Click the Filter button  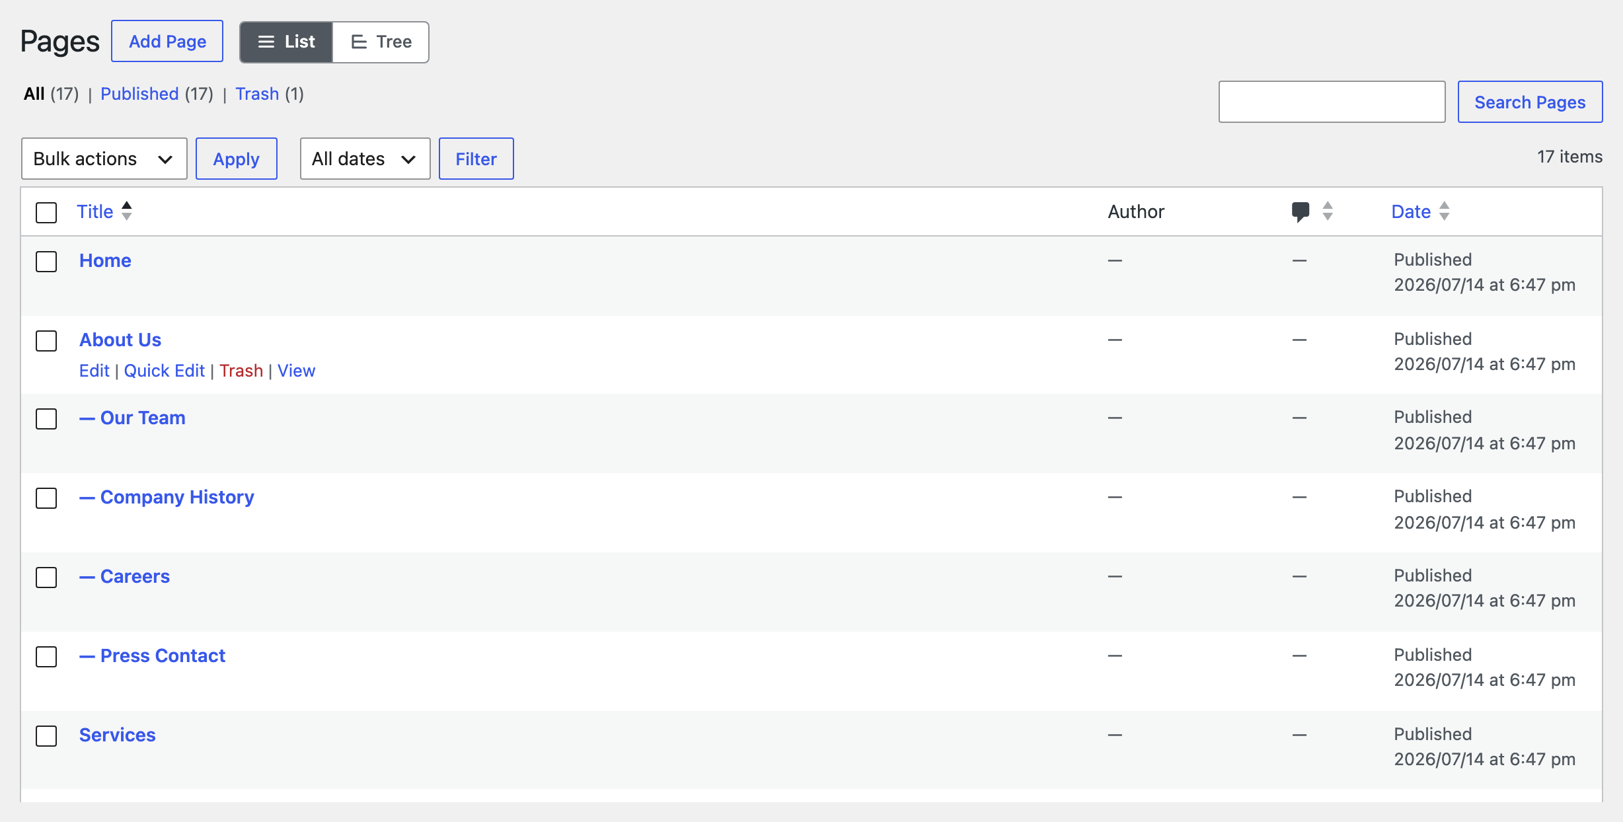pyautogui.click(x=476, y=159)
